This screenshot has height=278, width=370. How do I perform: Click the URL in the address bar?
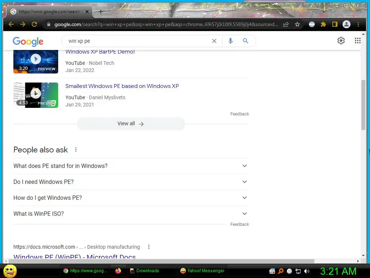[166, 24]
